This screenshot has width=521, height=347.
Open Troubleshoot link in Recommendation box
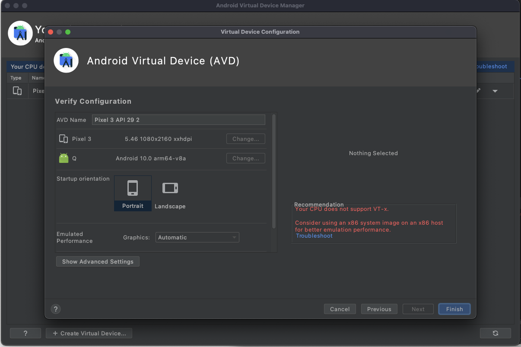click(x=315, y=236)
